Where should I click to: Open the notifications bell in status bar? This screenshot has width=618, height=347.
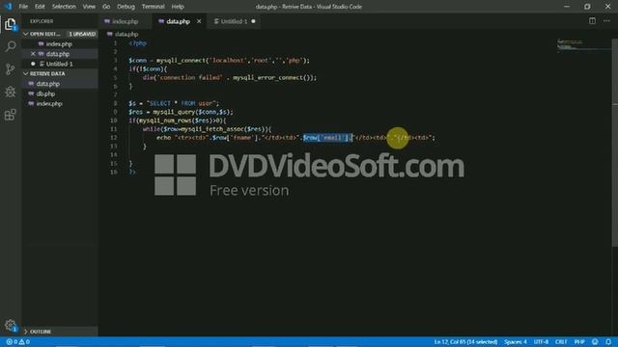(x=608, y=342)
